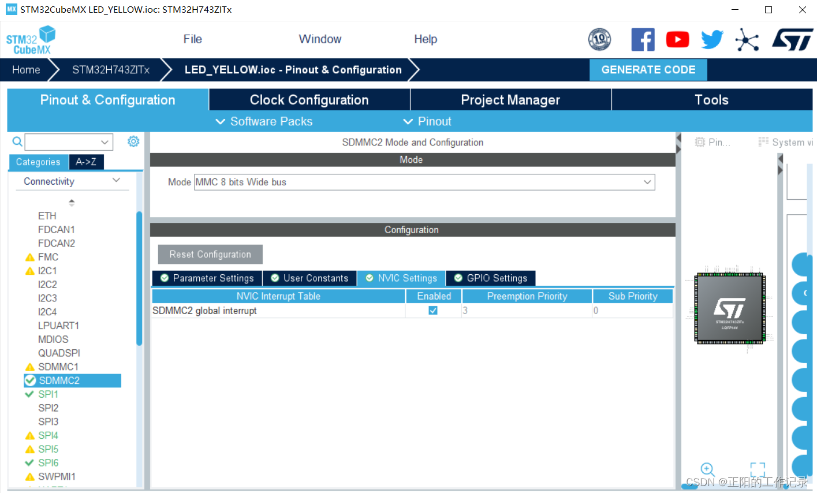
Task: Open the YouTube icon link
Action: click(677, 39)
